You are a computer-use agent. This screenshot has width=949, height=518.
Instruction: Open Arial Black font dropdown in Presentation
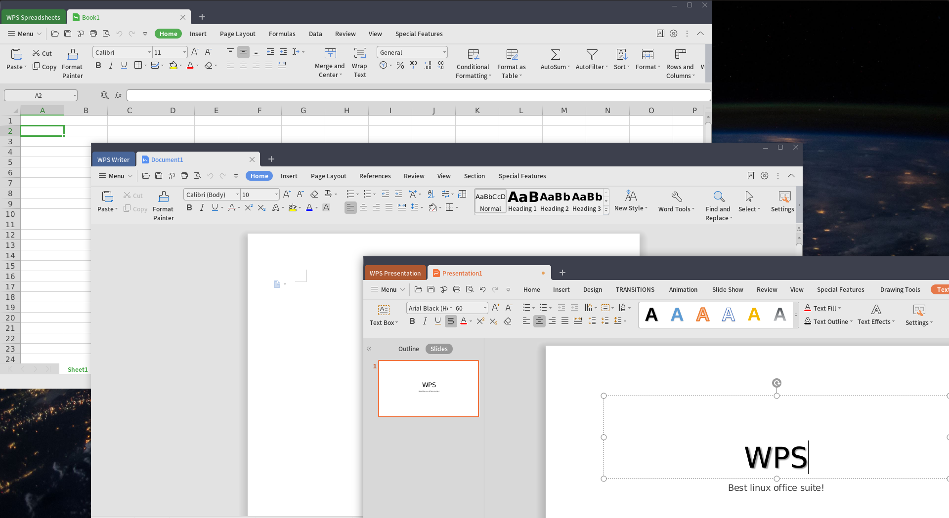pyautogui.click(x=451, y=308)
